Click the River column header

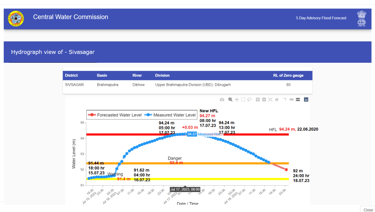click(x=137, y=75)
